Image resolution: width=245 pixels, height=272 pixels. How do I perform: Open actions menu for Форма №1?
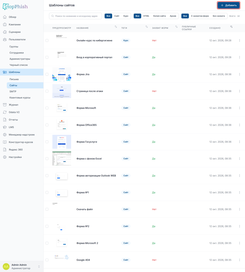[x=239, y=192]
